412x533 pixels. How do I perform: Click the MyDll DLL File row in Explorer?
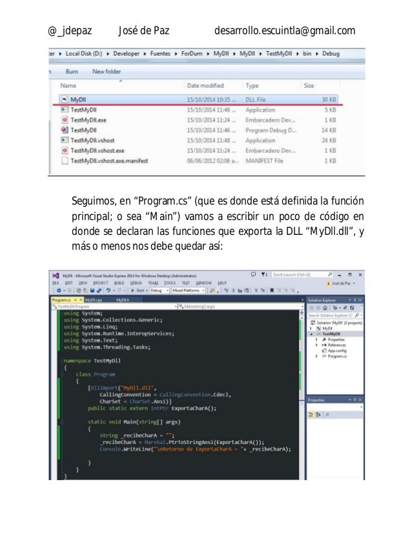199,99
